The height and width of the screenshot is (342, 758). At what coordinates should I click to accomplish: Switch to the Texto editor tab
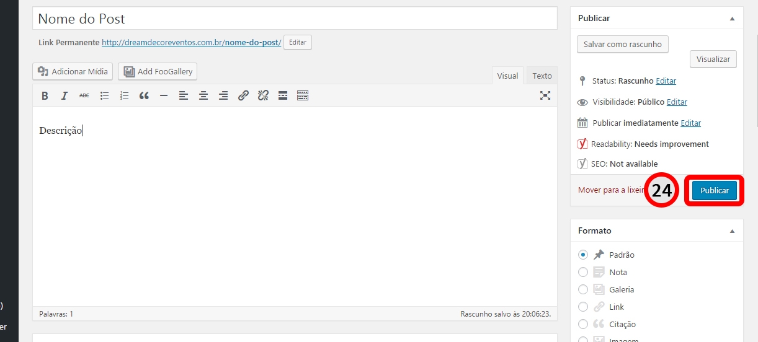point(542,76)
